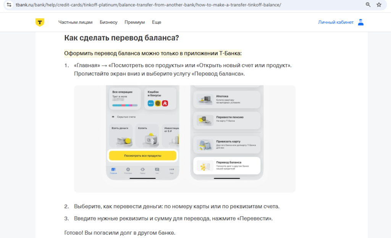Bookmark the page with the star icon
391x238 pixels.
pos(378,5)
